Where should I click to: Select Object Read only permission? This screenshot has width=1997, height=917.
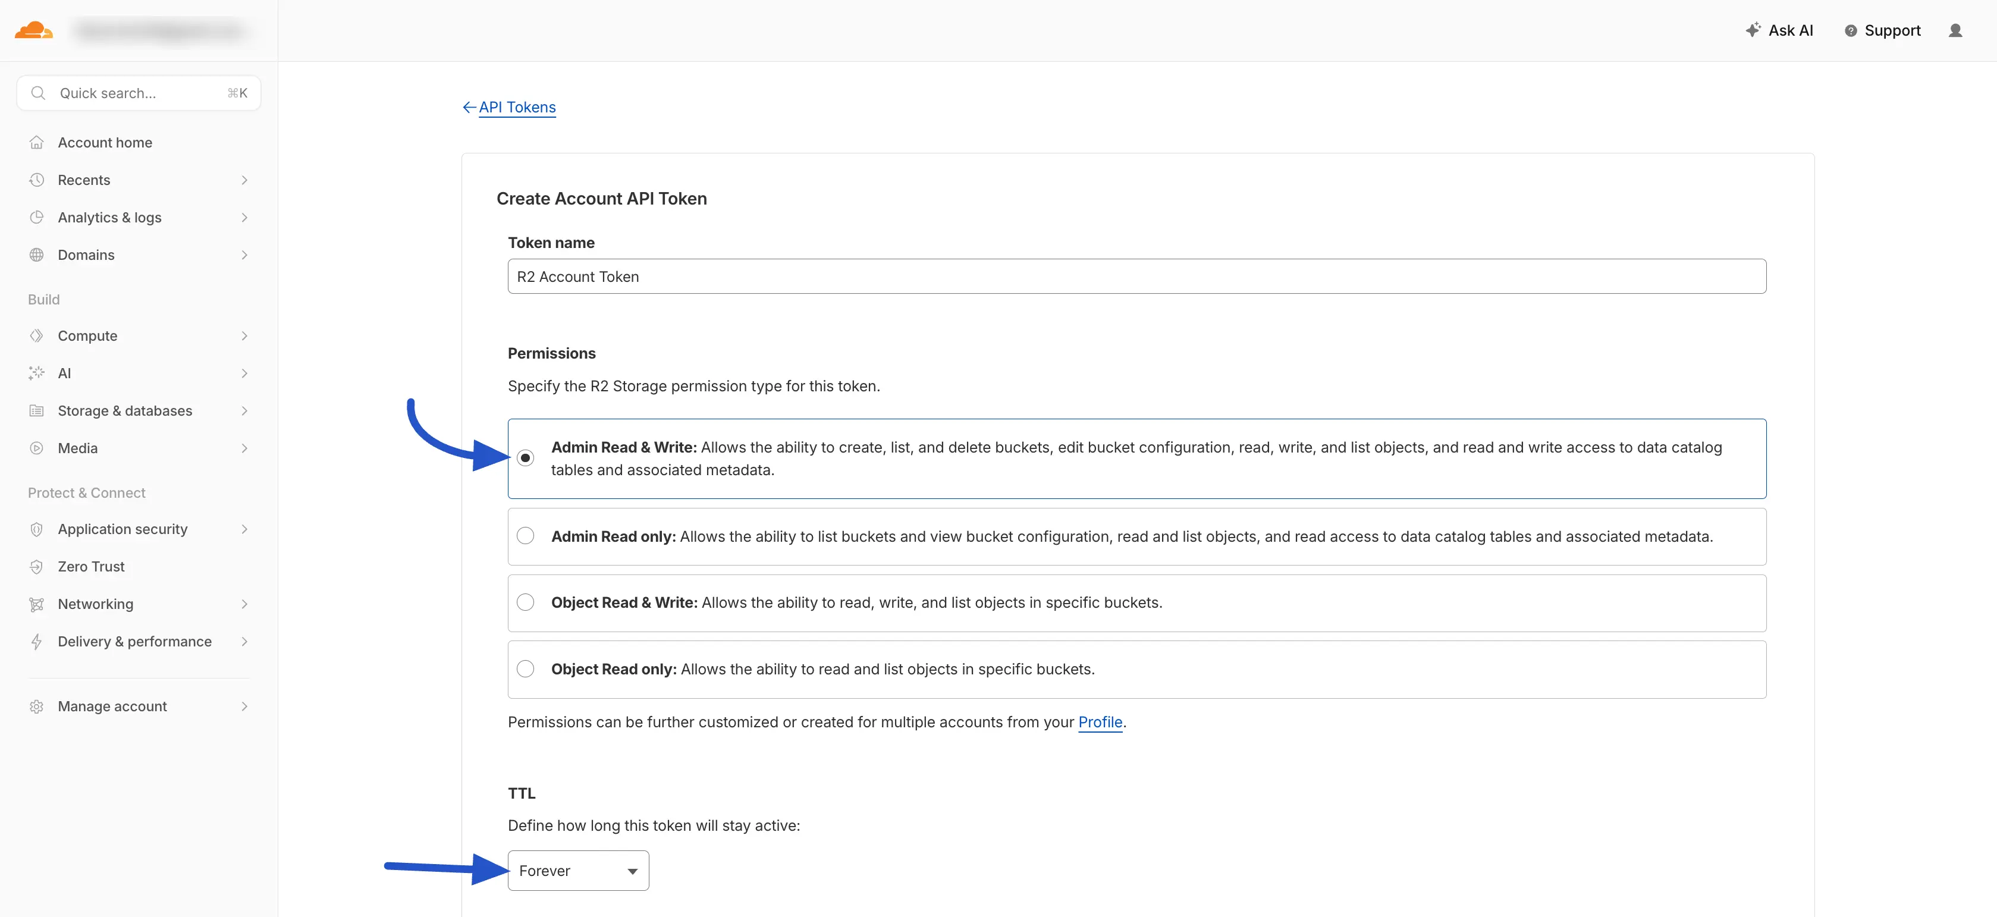[x=526, y=668]
